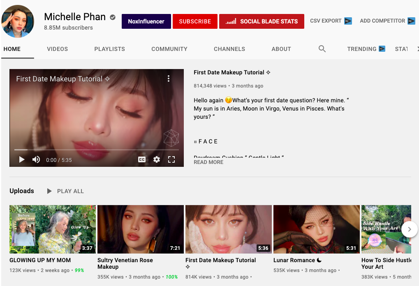Image resolution: width=419 pixels, height=286 pixels.
Task: Click Play All for Uploads
Action: click(66, 191)
